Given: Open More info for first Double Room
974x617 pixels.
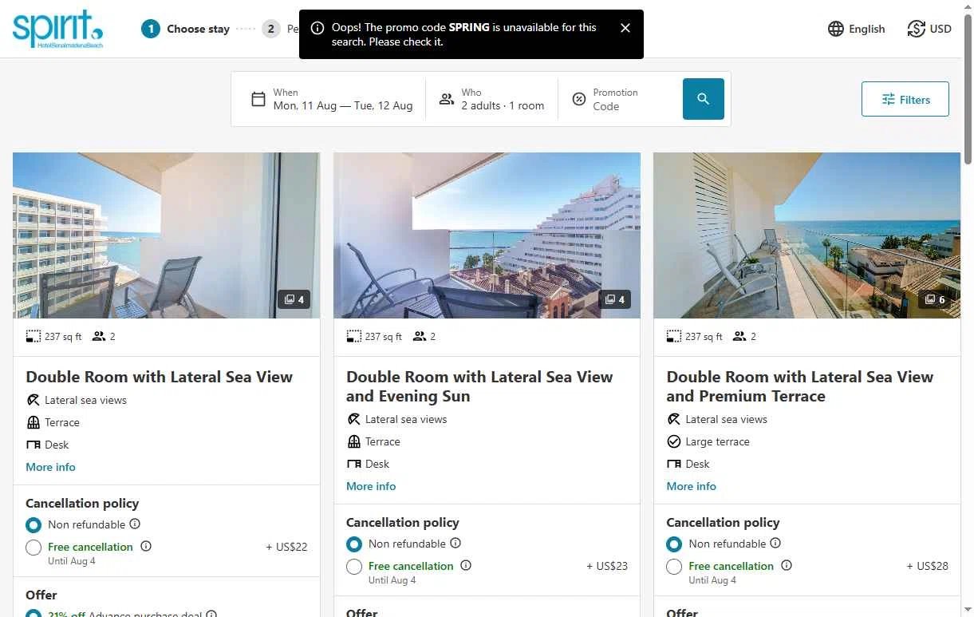Looking at the screenshot, I should click(50, 467).
